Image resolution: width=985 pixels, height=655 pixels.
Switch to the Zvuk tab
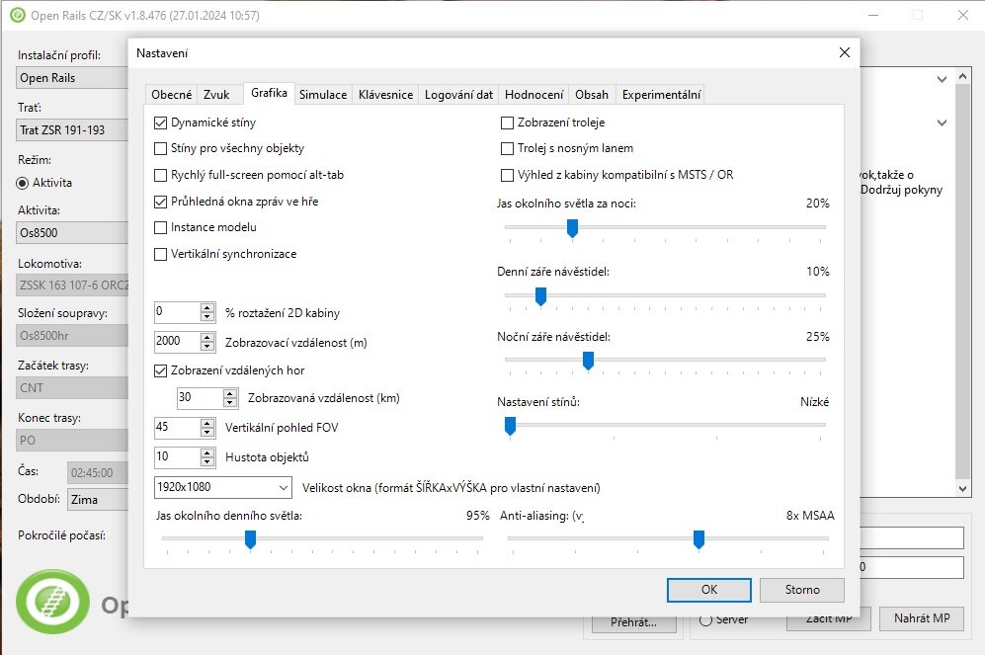tap(216, 94)
